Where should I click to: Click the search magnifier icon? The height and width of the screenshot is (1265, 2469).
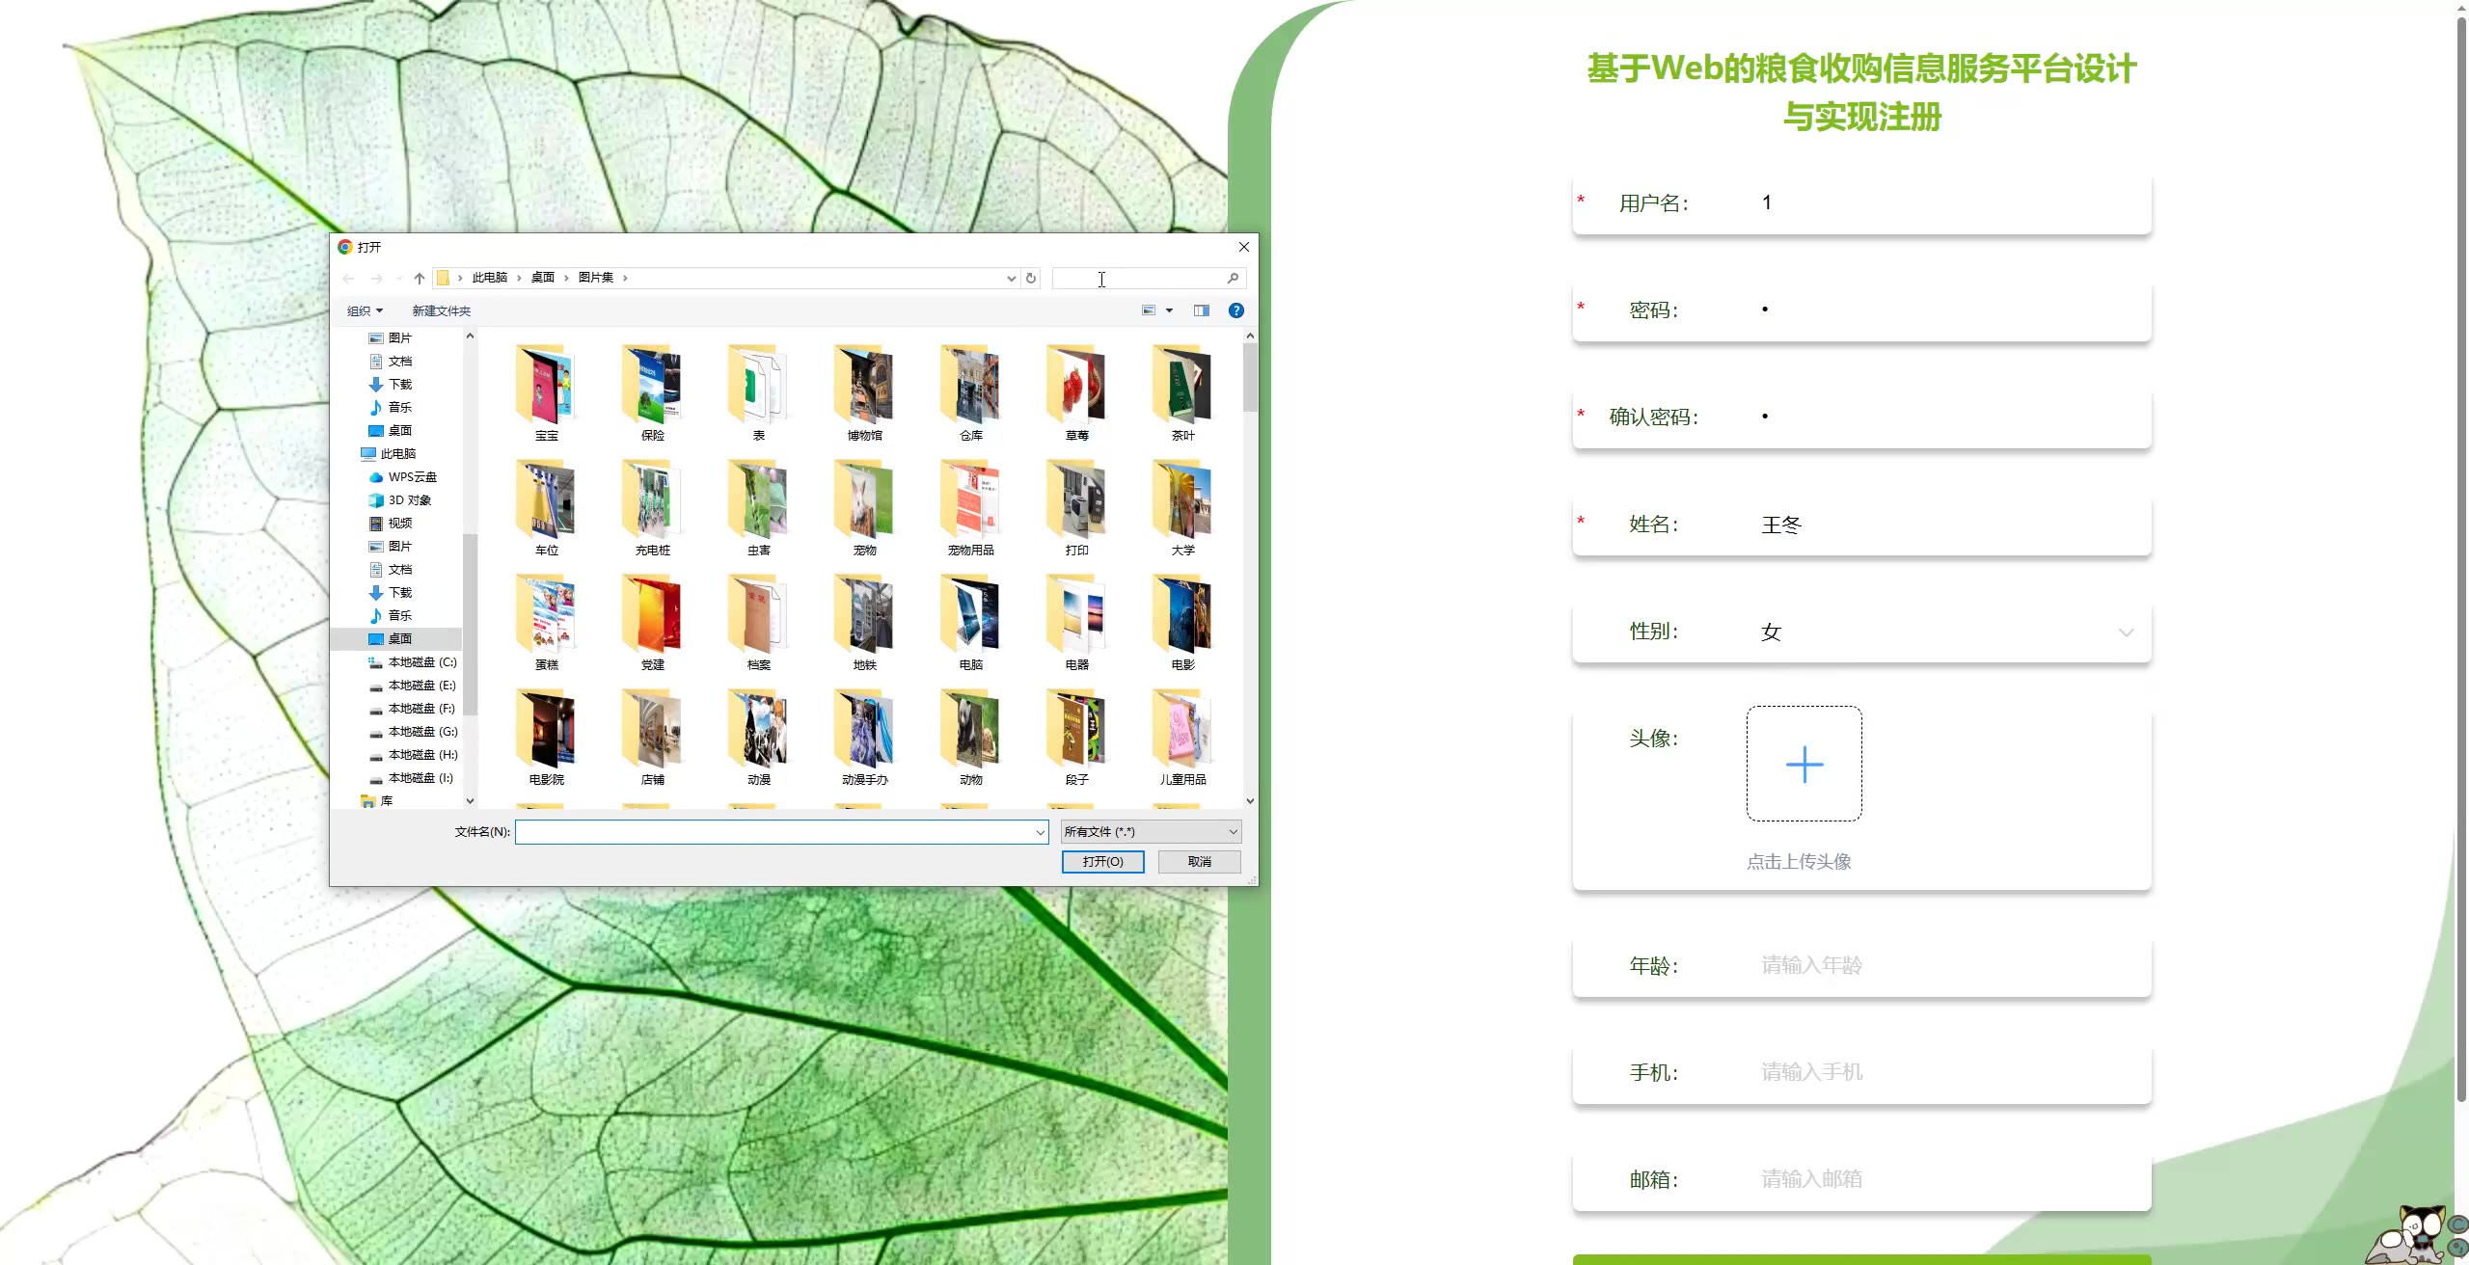tap(1233, 278)
